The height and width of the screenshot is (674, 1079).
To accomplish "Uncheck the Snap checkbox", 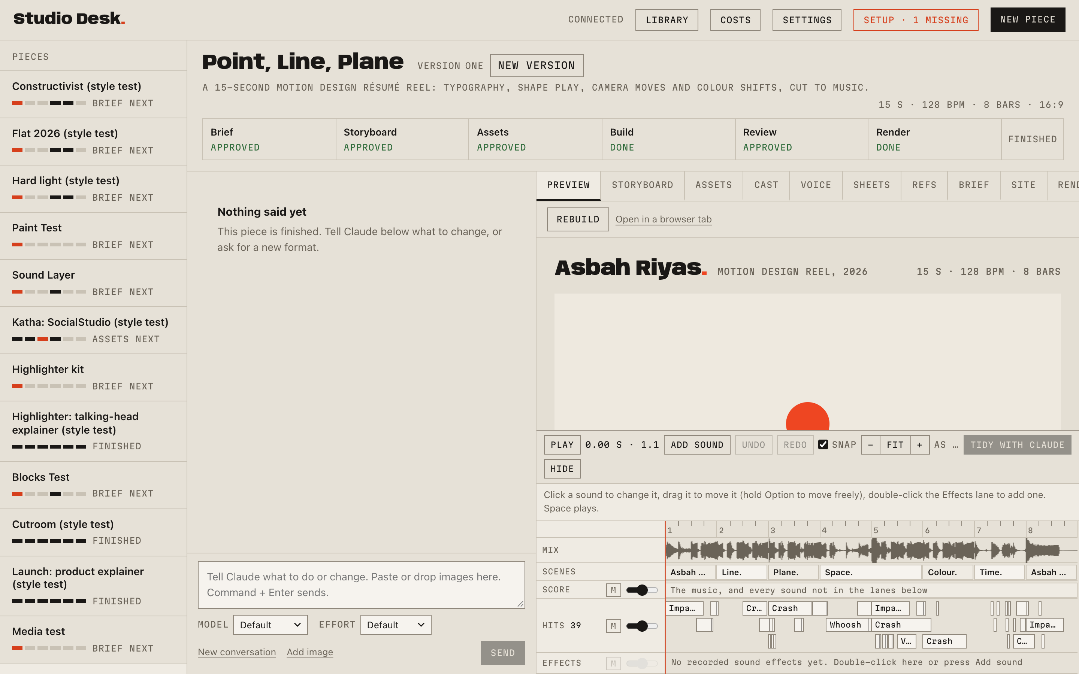I will (823, 444).
